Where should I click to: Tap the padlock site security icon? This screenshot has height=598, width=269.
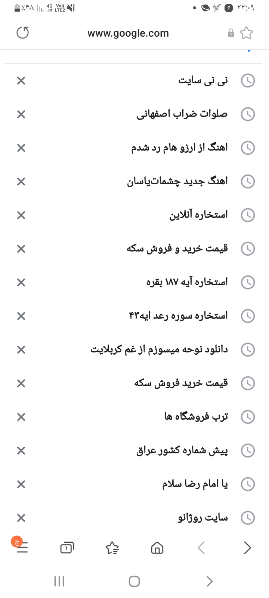click(x=231, y=33)
